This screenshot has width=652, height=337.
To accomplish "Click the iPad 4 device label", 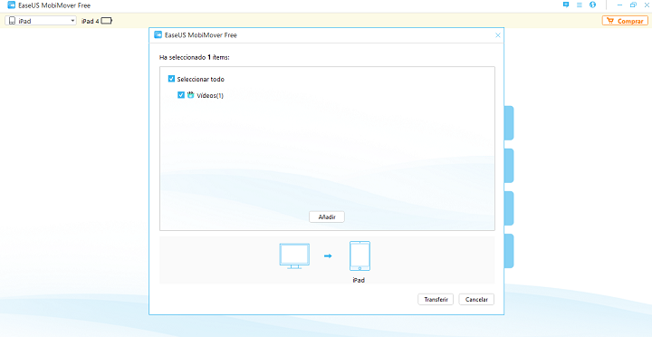I will tap(91, 21).
